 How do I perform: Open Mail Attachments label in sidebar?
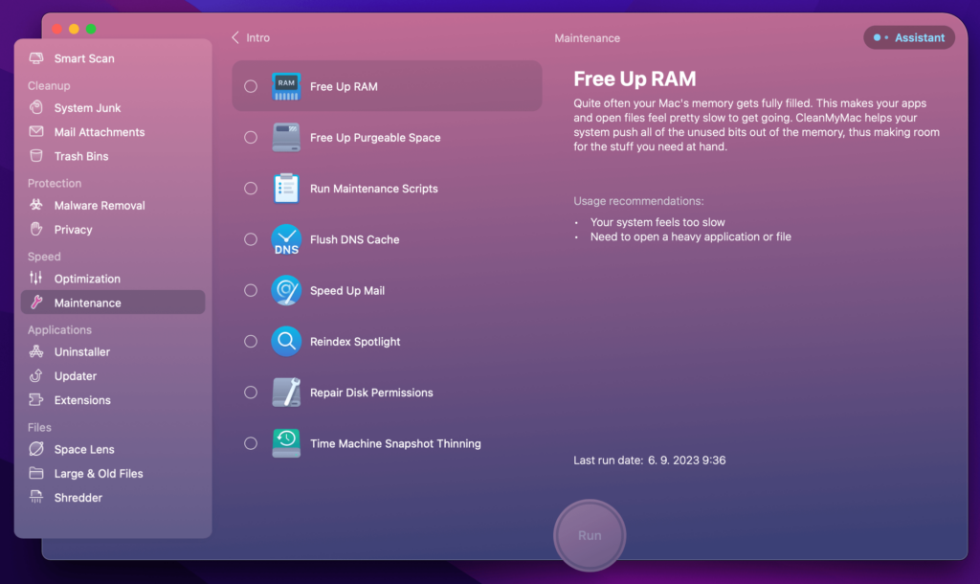coord(100,132)
